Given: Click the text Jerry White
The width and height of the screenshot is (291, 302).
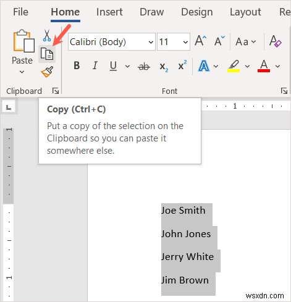Looking at the screenshot, I should 187,257.
